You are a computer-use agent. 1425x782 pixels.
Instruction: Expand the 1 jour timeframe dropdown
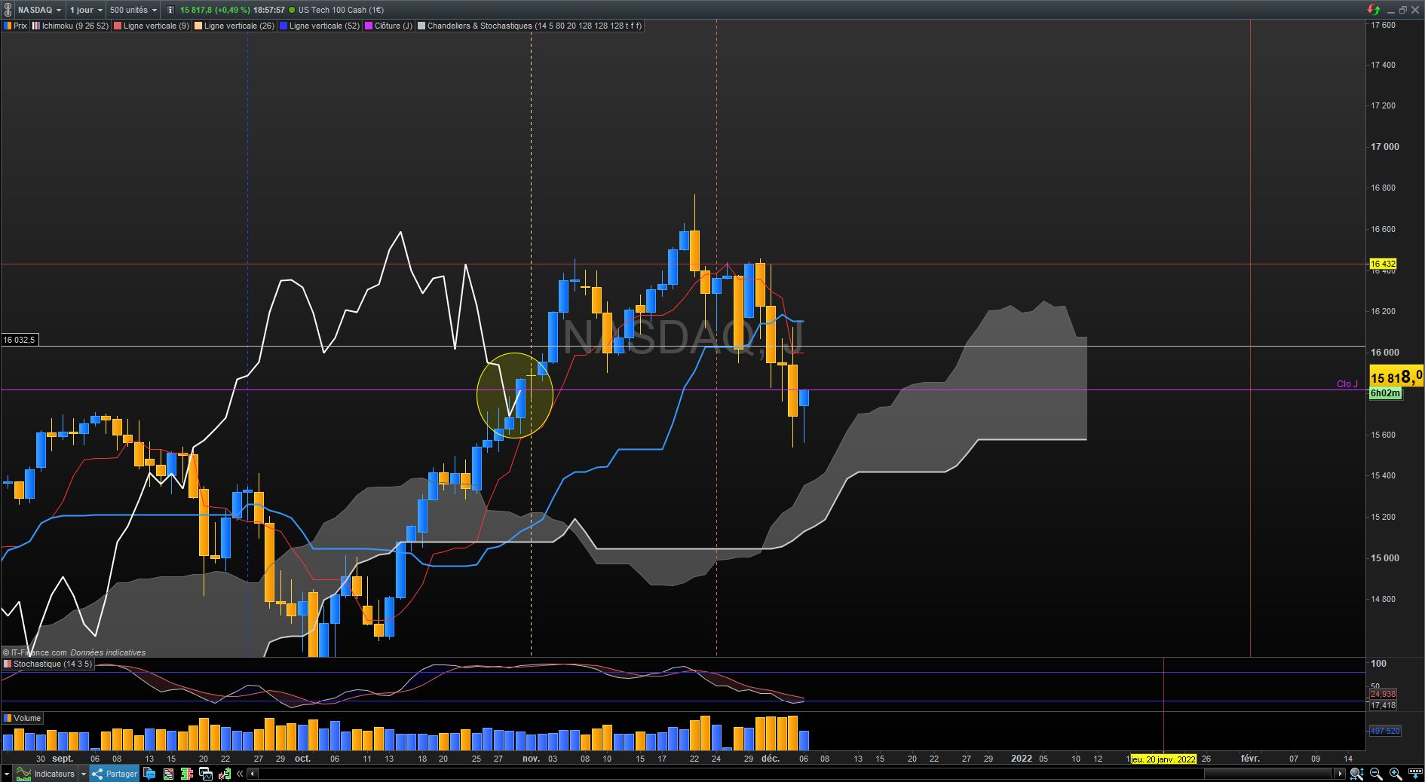click(x=85, y=10)
